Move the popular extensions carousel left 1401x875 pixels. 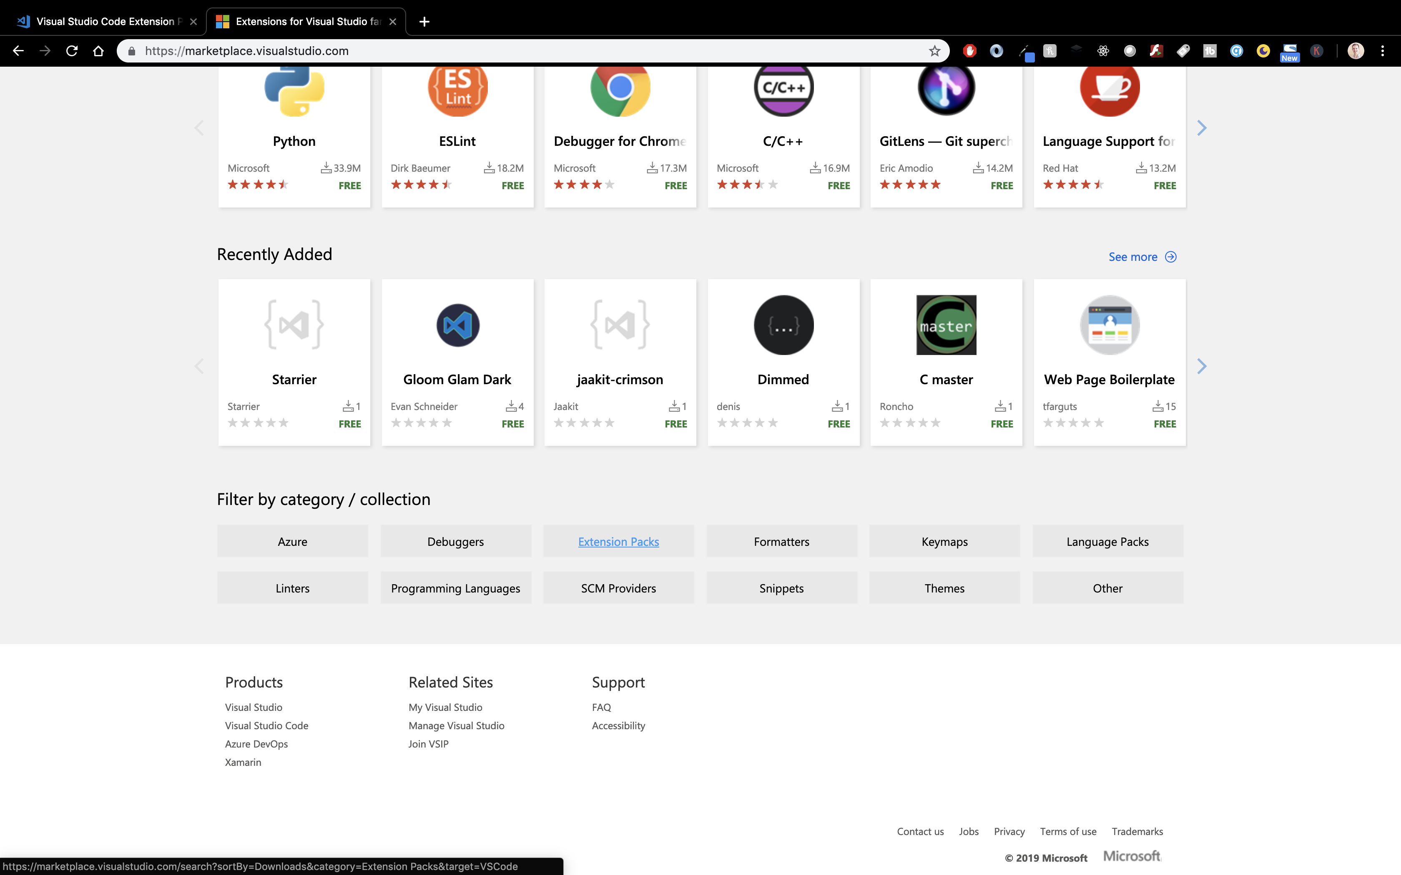pos(199,128)
